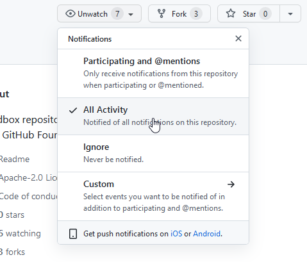Select the Ignore notification option

coord(153,153)
